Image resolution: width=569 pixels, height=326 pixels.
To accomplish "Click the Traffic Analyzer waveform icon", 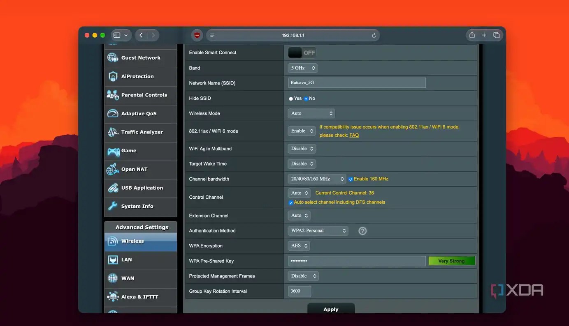I will click(x=113, y=132).
